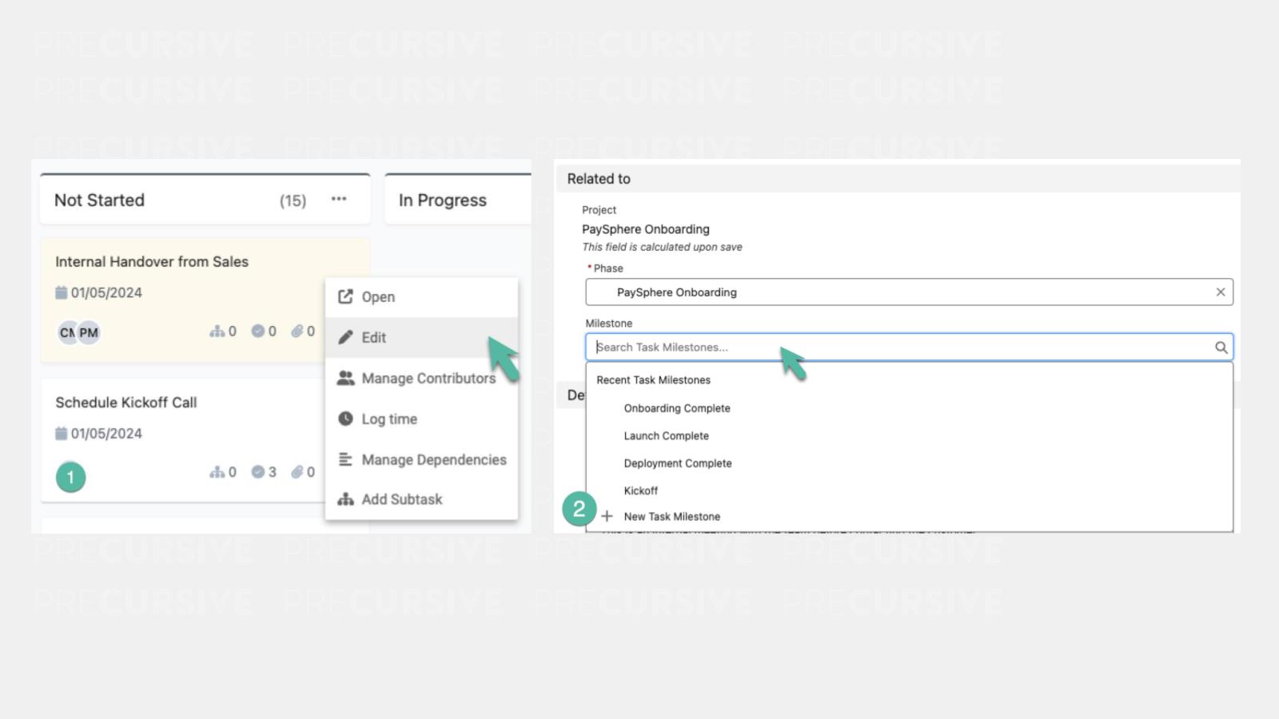Click the Add Subtask hierarchy icon
1279x719 pixels.
pos(345,499)
